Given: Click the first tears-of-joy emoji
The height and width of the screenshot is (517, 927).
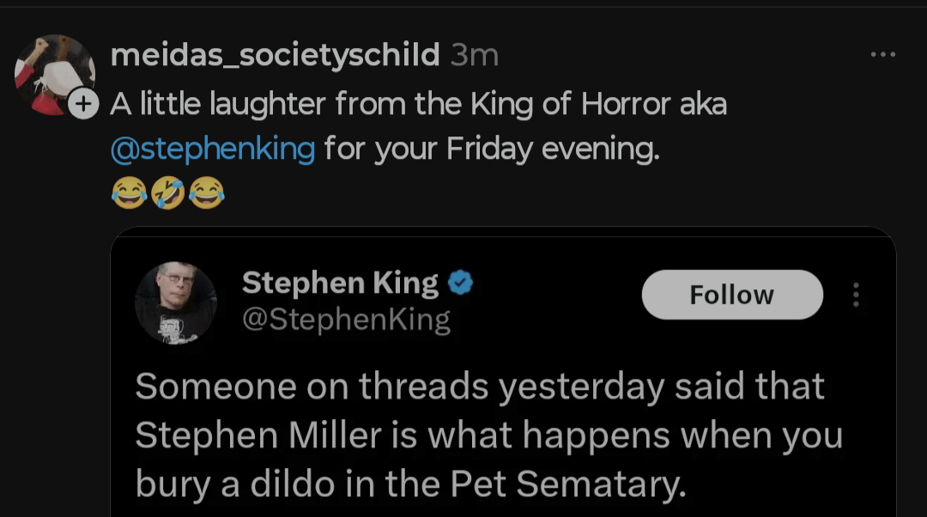Looking at the screenshot, I should 129,193.
